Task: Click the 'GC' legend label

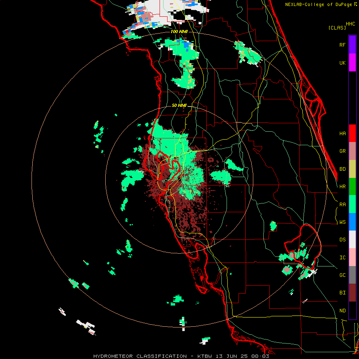Action: click(342, 275)
